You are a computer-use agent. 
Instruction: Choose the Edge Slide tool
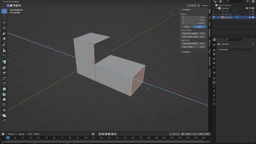click(4, 105)
